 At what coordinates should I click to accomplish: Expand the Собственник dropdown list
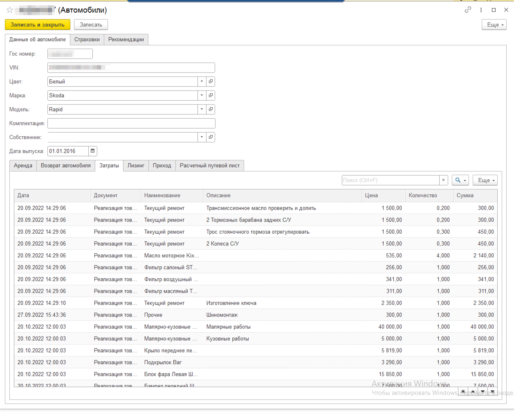(x=202, y=137)
